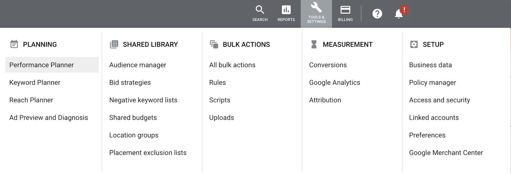The width and height of the screenshot is (511, 174).
Task: Click the Help question mark icon
Action: coord(377,14)
